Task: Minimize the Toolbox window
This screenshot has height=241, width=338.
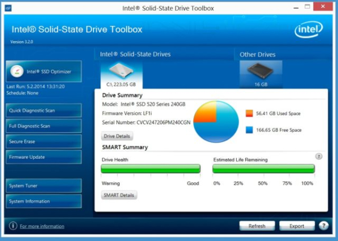Action: pyautogui.click(x=296, y=7)
